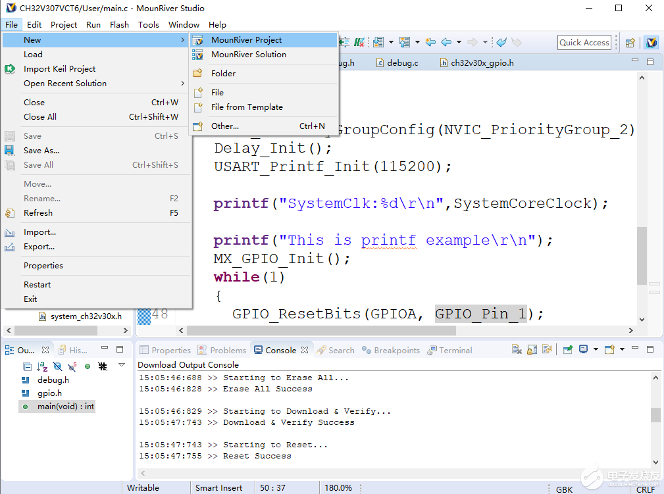Open the Edit menu
Viewport: 664px width, 494px height.
click(34, 24)
